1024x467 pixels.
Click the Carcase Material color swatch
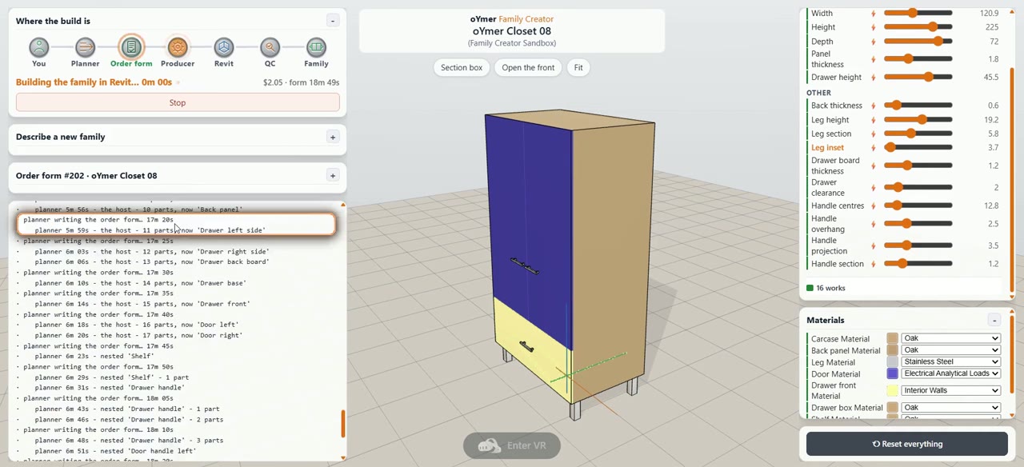[892, 338]
